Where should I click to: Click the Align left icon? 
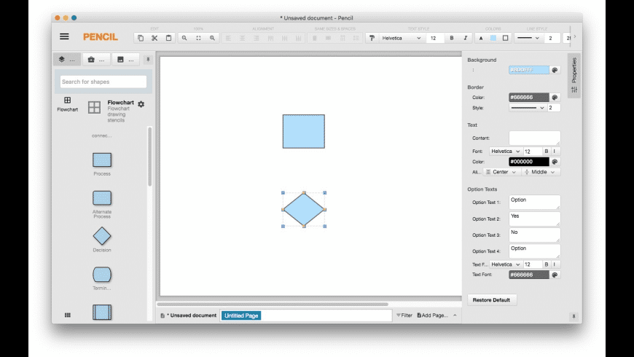click(228, 38)
